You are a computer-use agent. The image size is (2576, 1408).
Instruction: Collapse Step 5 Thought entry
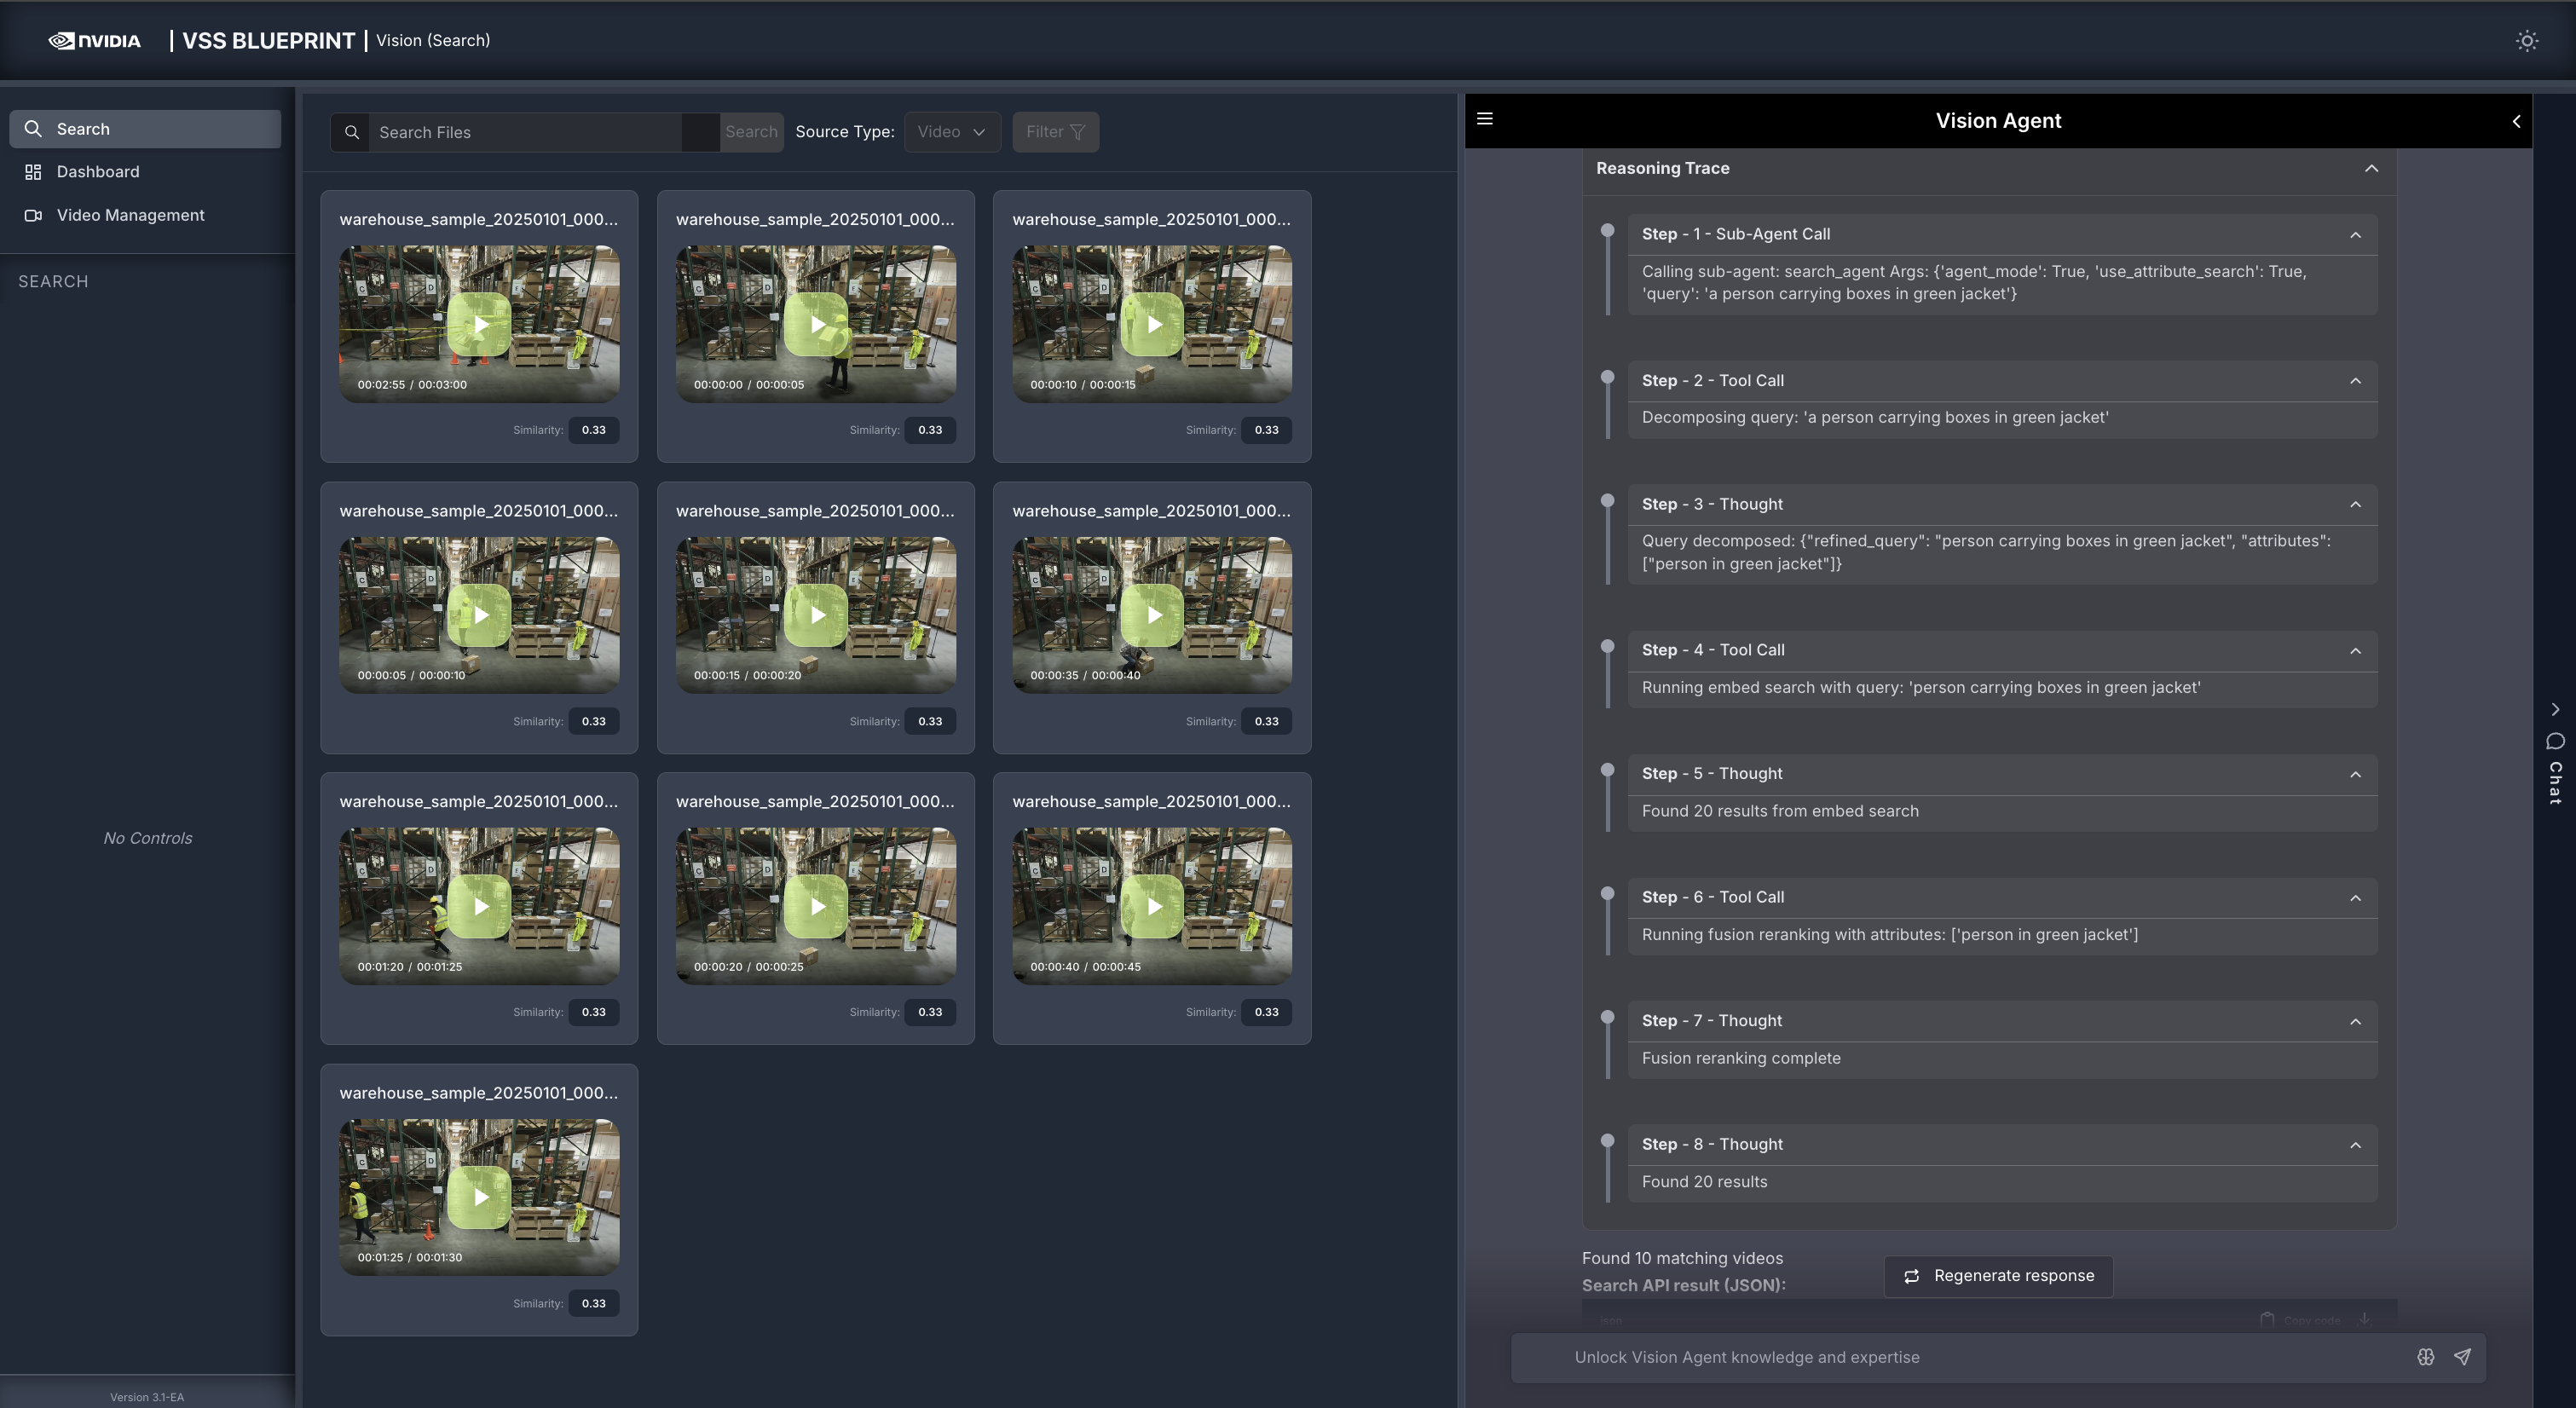click(x=2355, y=775)
